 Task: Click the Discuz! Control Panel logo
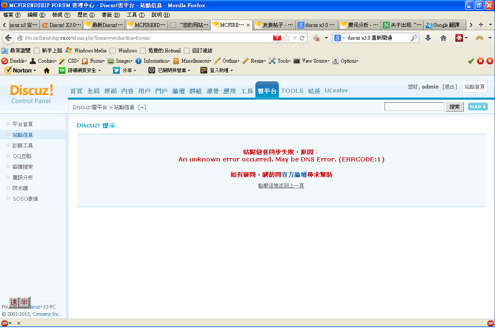[32, 94]
